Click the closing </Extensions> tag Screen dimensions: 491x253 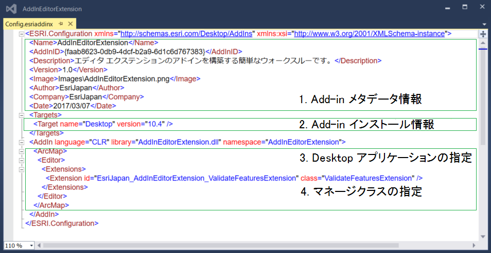(65, 187)
